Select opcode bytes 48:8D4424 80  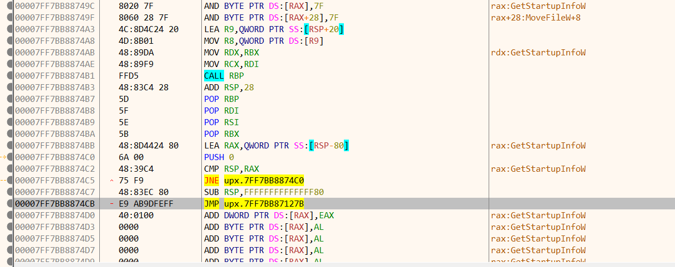click(x=148, y=145)
